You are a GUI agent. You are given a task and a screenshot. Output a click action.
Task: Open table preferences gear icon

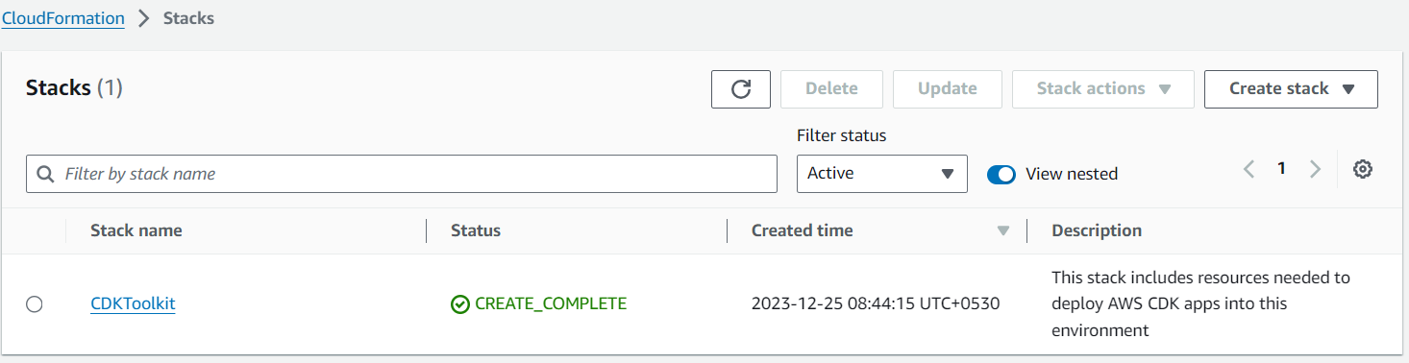point(1362,170)
